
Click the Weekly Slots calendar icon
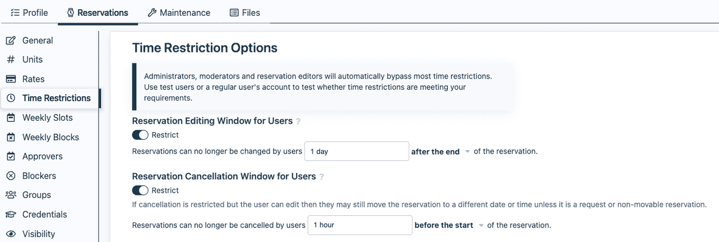pos(10,118)
